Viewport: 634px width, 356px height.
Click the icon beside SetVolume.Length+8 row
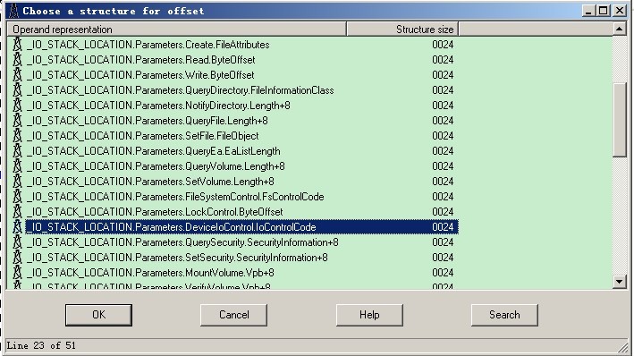coord(17,182)
